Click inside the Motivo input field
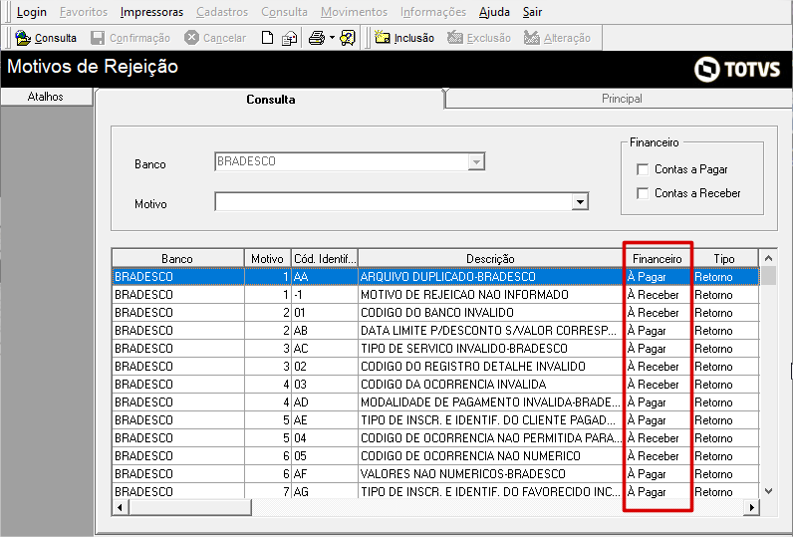This screenshot has height=537, width=793. coord(394,202)
